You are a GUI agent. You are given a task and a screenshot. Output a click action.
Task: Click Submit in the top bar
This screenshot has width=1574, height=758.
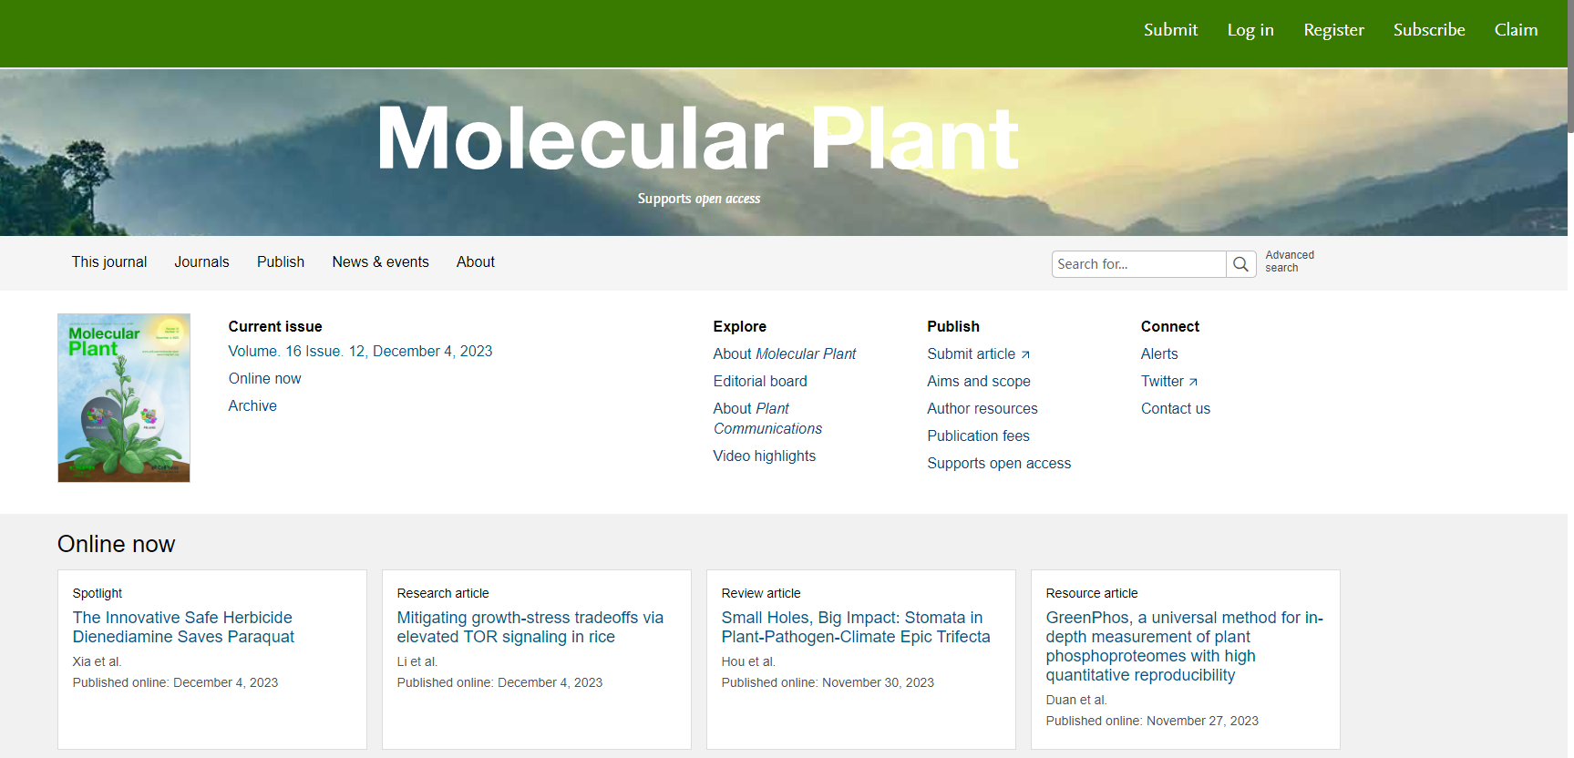coord(1170,30)
